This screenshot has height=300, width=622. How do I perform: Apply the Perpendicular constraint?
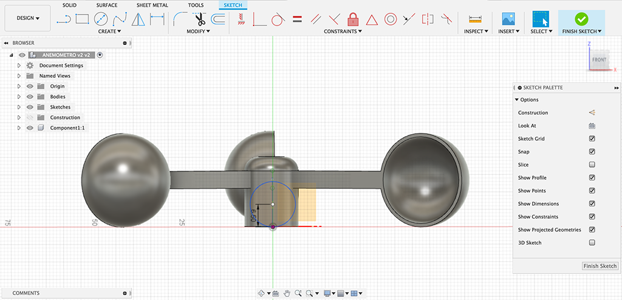(x=335, y=19)
